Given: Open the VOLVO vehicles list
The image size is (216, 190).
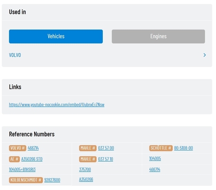Looking at the screenshot, I should click(15, 55).
